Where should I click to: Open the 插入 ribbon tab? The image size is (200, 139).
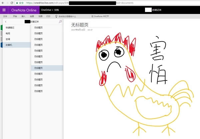23,16
